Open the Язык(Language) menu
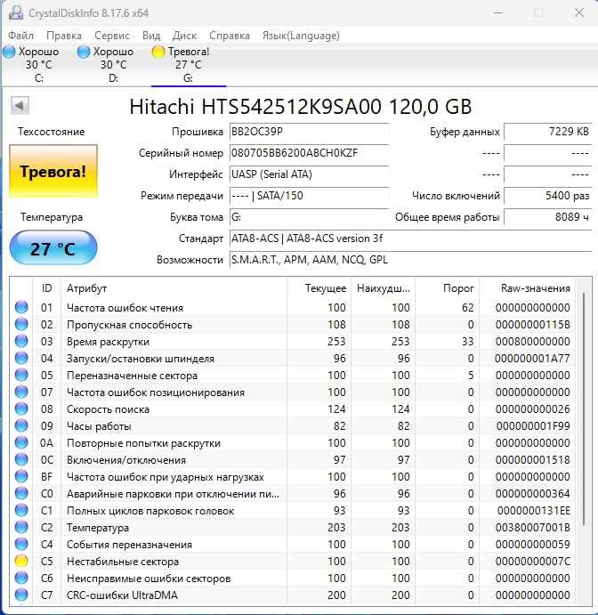Image resolution: width=598 pixels, height=615 pixels. 301,36
